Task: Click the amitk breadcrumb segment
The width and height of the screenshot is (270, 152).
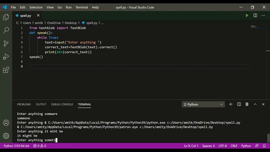Action: tap(39, 23)
